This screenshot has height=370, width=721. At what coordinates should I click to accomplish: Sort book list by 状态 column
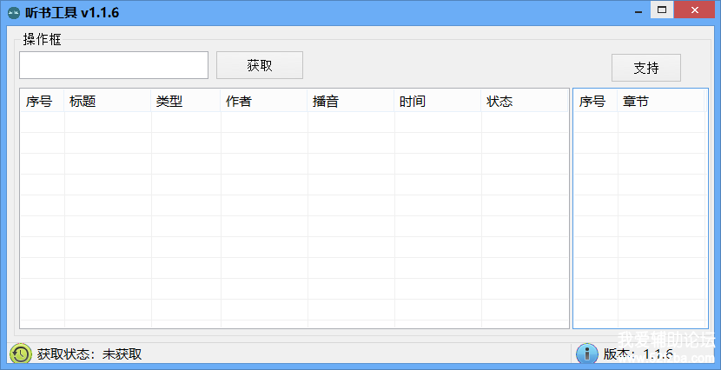pyautogui.click(x=525, y=101)
